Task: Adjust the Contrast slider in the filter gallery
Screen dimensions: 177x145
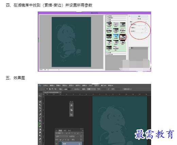Action: pos(142,33)
